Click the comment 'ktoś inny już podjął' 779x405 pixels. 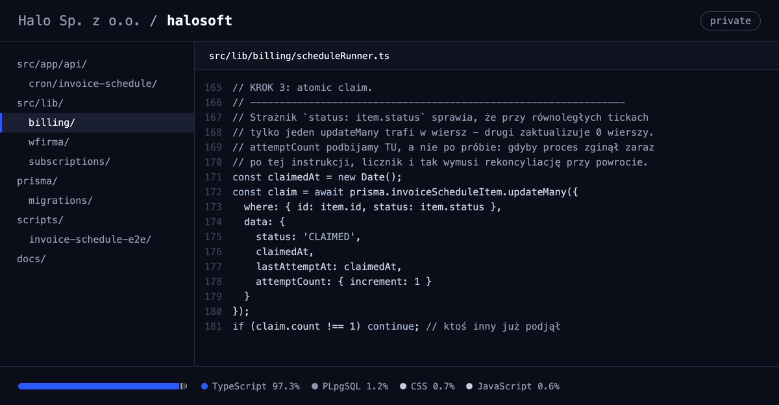tap(493, 326)
